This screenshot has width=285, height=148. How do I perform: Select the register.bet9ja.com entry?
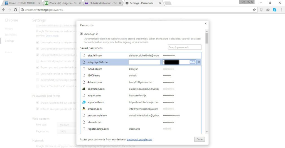point(141,129)
